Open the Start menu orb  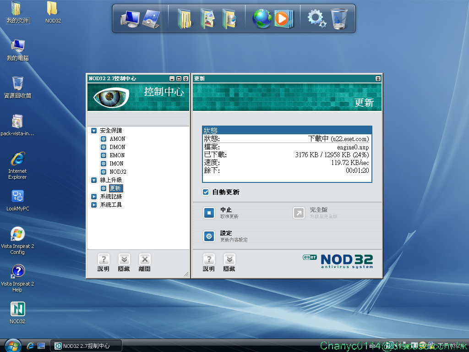12,346
